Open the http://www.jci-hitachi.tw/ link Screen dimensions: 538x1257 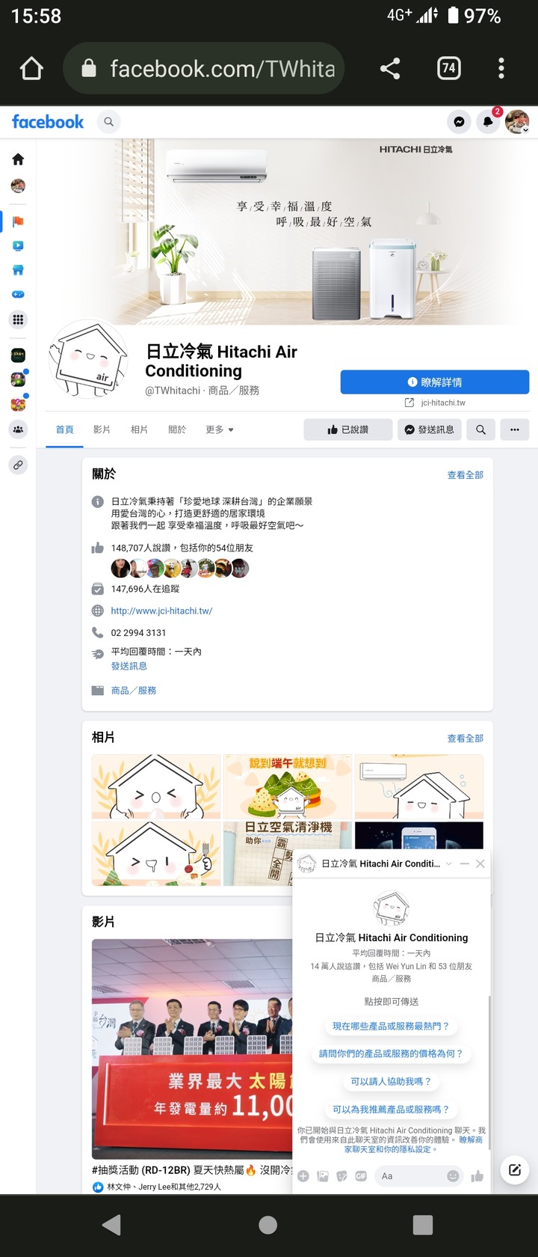[161, 611]
